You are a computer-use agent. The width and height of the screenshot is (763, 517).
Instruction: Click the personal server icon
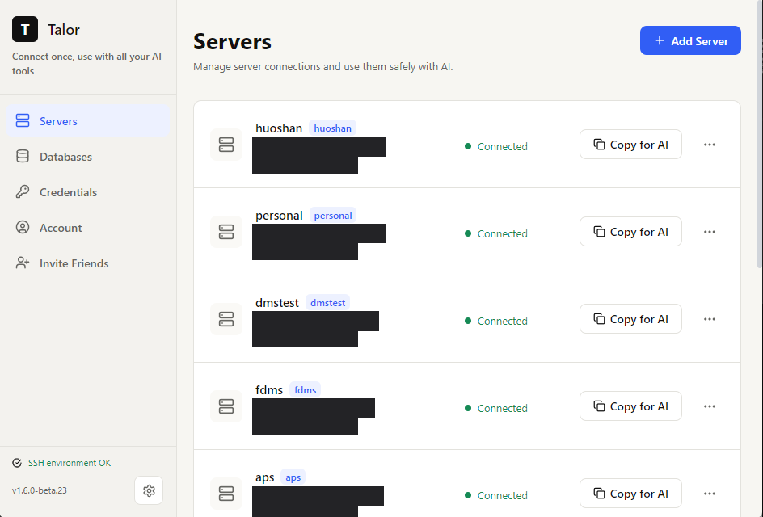pos(226,232)
